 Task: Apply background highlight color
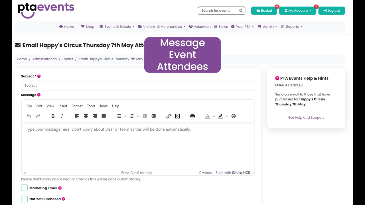click(220, 116)
